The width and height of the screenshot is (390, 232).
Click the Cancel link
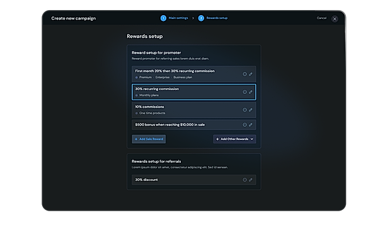(321, 18)
